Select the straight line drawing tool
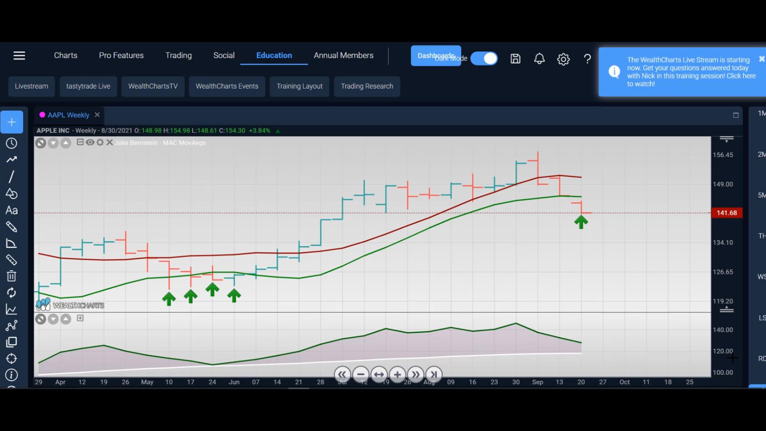This screenshot has height=431, width=766. (12, 176)
